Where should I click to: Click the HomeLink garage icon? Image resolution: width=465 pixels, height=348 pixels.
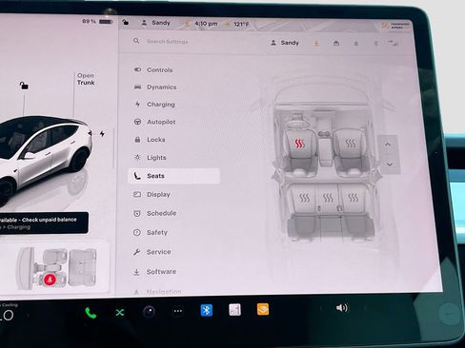336,43
